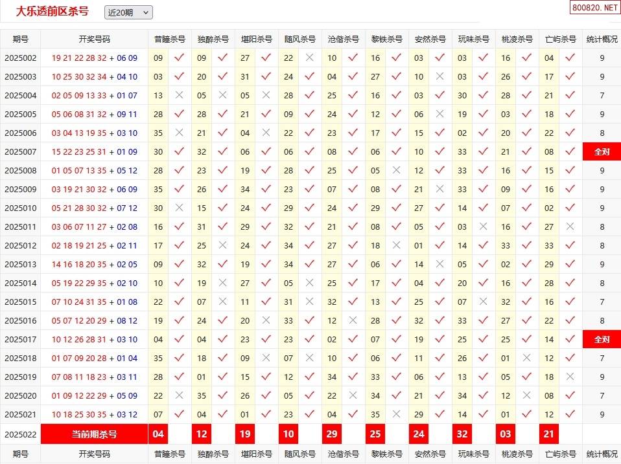Viewport: 621px width, 464px height.
Task: Click the 桃凌杀号 header in the top header row
Action: click(x=517, y=39)
